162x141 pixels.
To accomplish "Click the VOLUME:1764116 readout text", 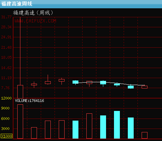I will [29, 101].
